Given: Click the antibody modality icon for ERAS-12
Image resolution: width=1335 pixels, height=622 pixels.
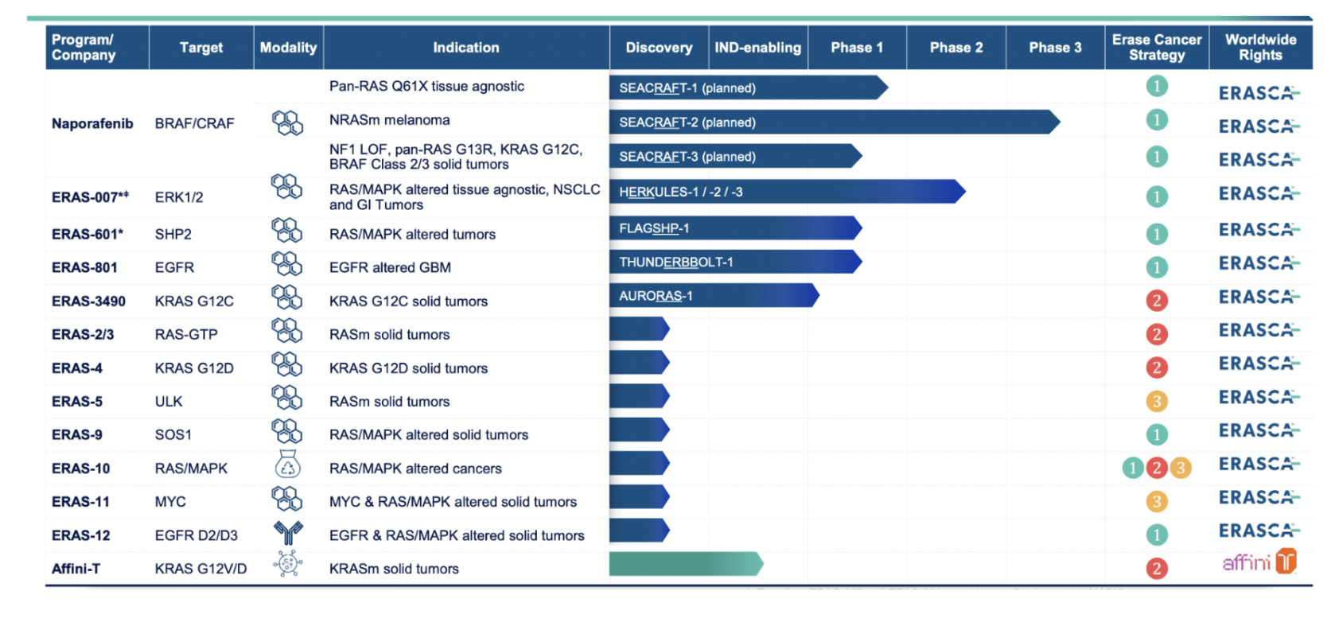Looking at the screenshot, I should (288, 533).
